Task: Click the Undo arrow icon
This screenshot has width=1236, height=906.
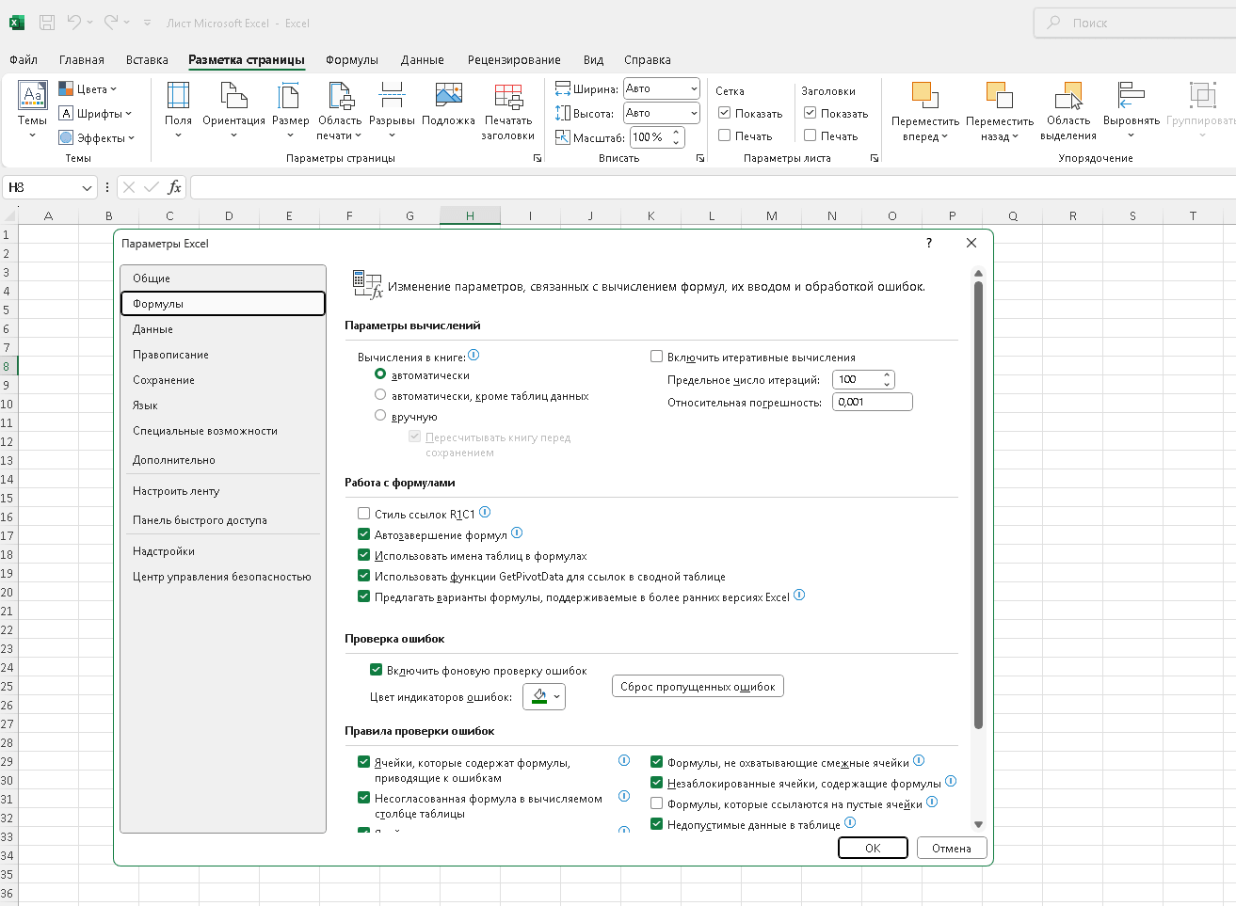Action: coord(74,23)
